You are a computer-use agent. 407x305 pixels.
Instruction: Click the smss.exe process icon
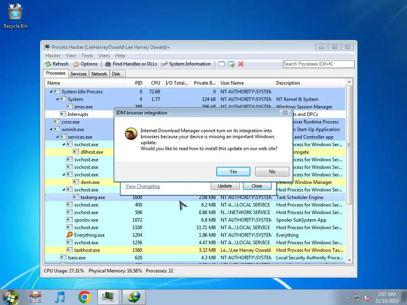coord(69,106)
